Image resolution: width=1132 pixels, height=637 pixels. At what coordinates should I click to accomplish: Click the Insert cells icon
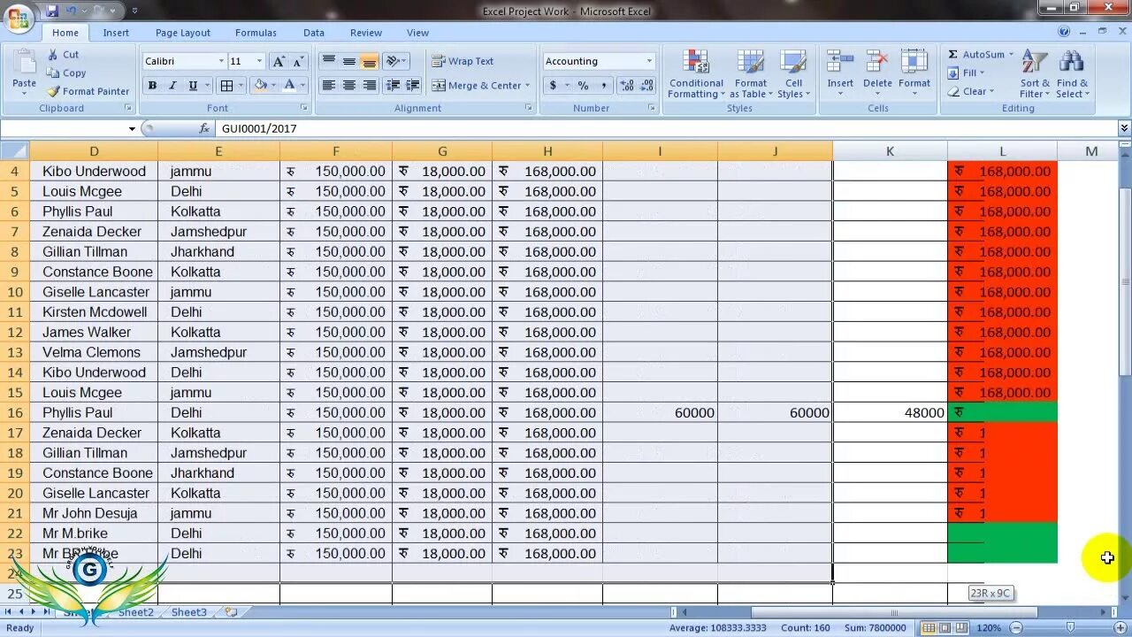point(840,63)
